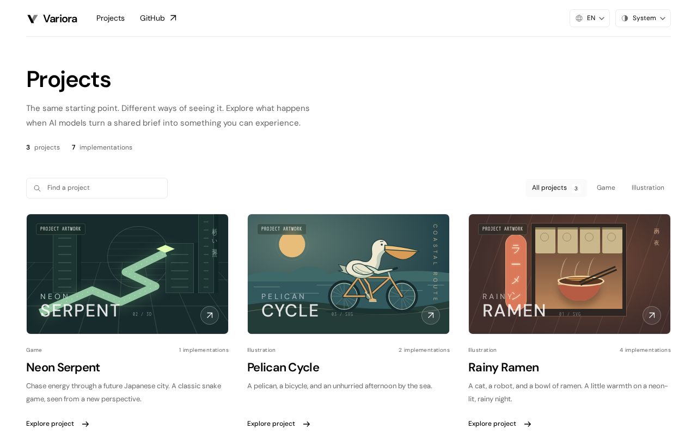
Task: Click the Game category label above Neon Serpent
Action: [x=34, y=350]
